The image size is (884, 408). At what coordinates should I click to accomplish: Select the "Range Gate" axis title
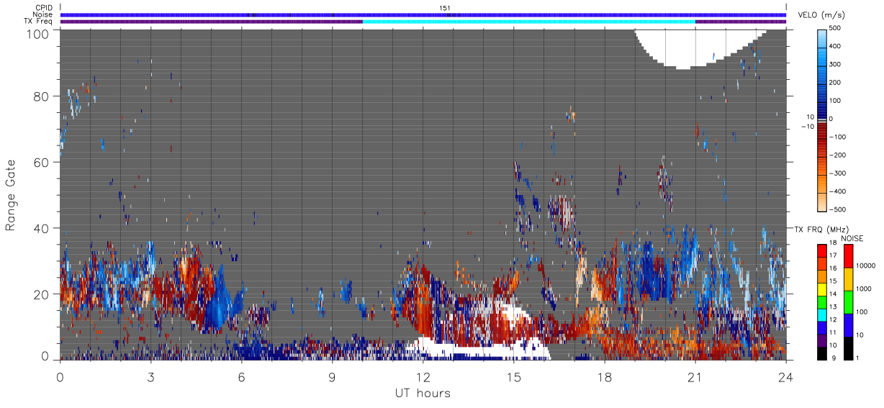[x=11, y=195]
